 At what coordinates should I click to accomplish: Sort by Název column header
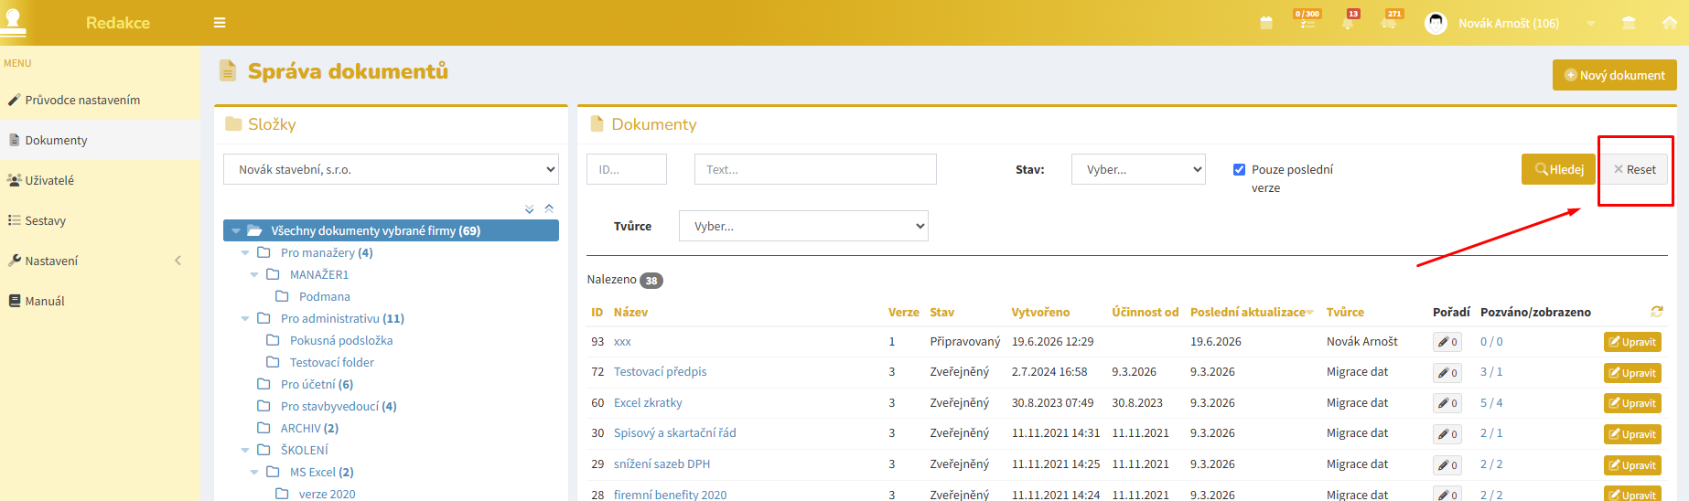(630, 312)
